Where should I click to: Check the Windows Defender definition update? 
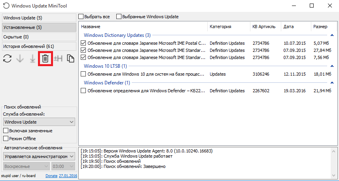point(83,91)
